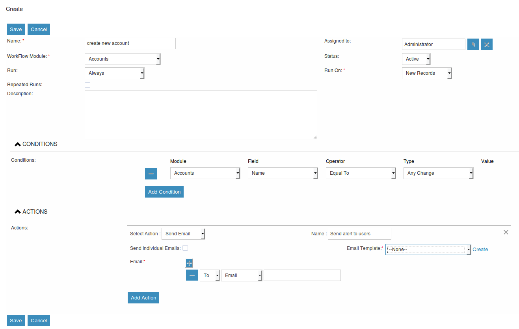Collapse the CONDITIONS section chevron
Viewport: 519px width, 329px height.
17,144
